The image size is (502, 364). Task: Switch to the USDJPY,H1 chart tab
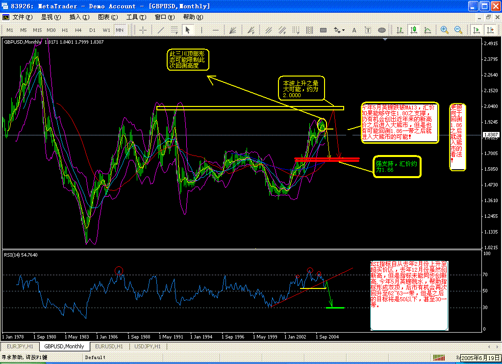pyautogui.click(x=148, y=346)
